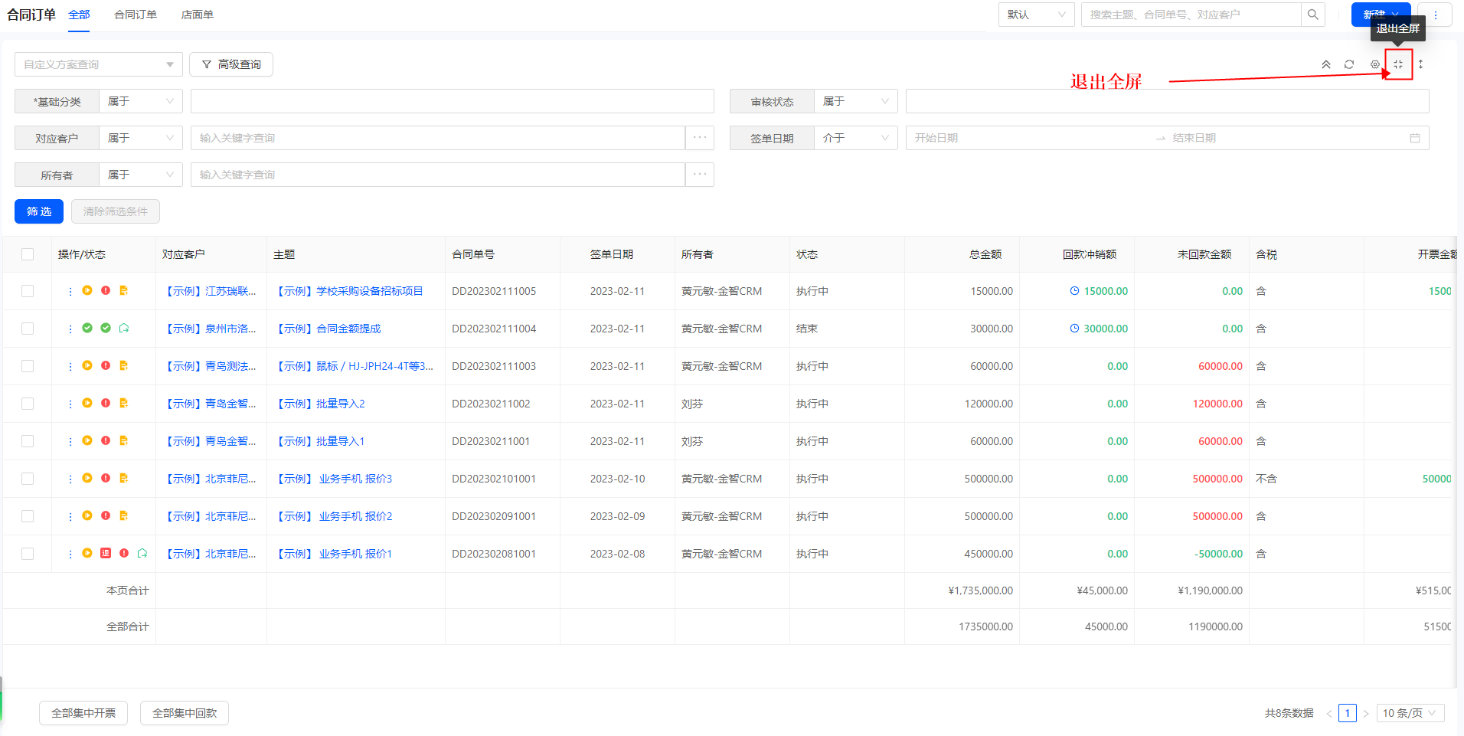
Task: Adjust row height with vertical arrows icon
Action: pyautogui.click(x=1420, y=64)
